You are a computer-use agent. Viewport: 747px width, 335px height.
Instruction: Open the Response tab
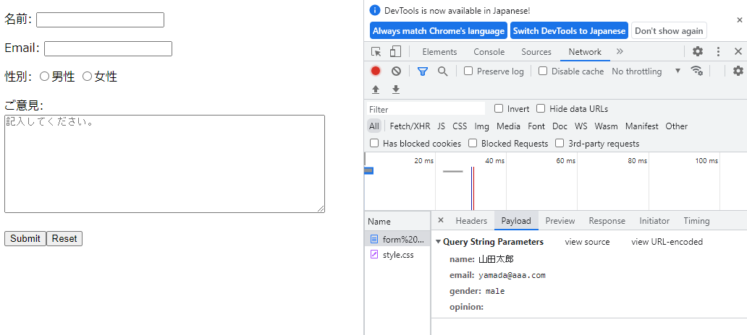[x=607, y=221]
